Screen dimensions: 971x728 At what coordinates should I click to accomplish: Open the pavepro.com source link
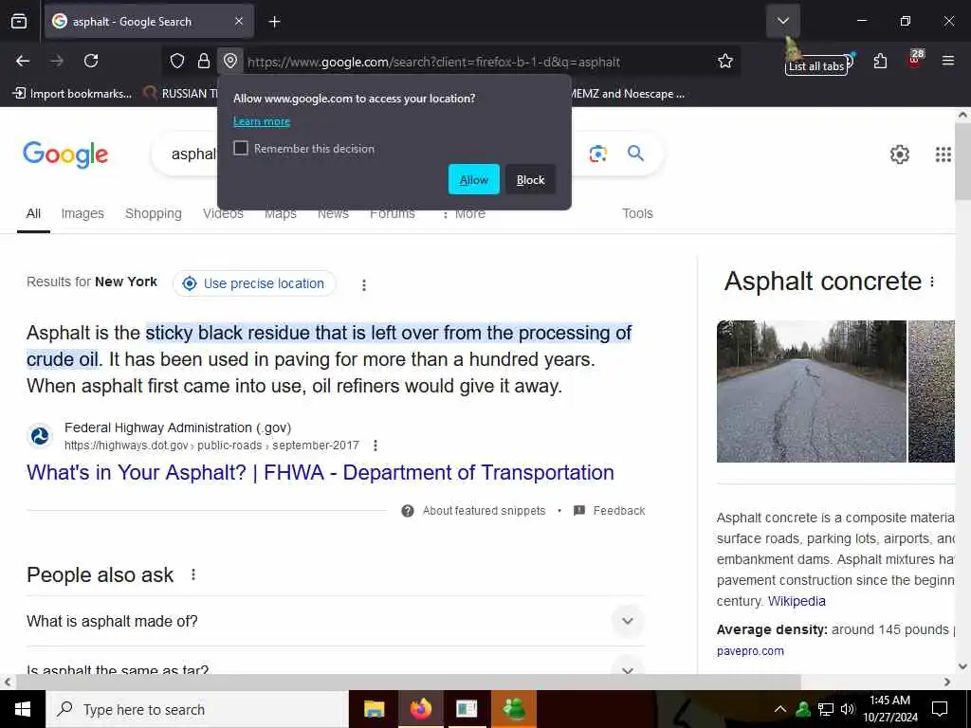(x=750, y=651)
